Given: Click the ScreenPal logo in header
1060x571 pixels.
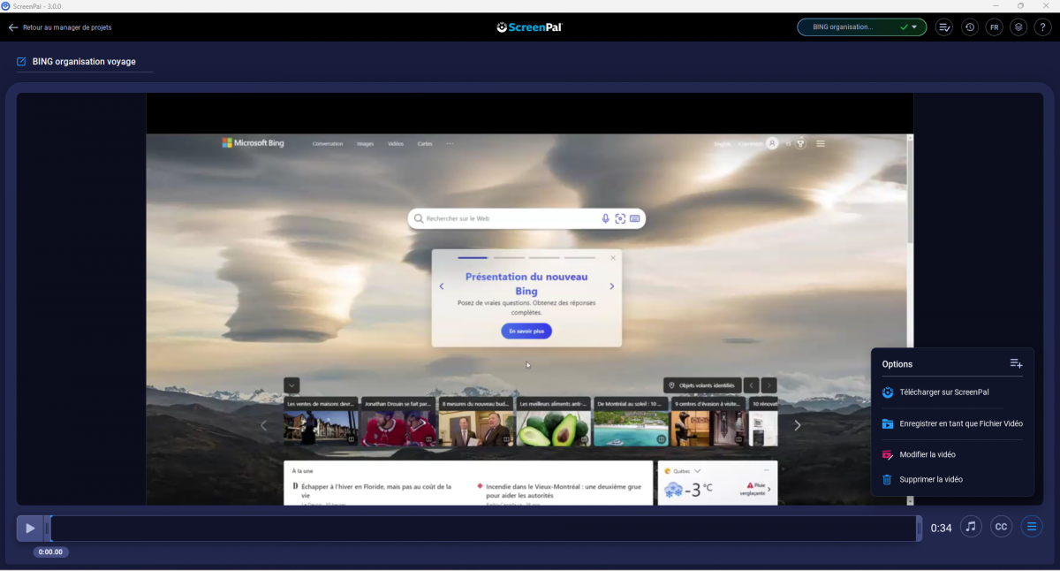Looking at the screenshot, I should click(x=529, y=27).
